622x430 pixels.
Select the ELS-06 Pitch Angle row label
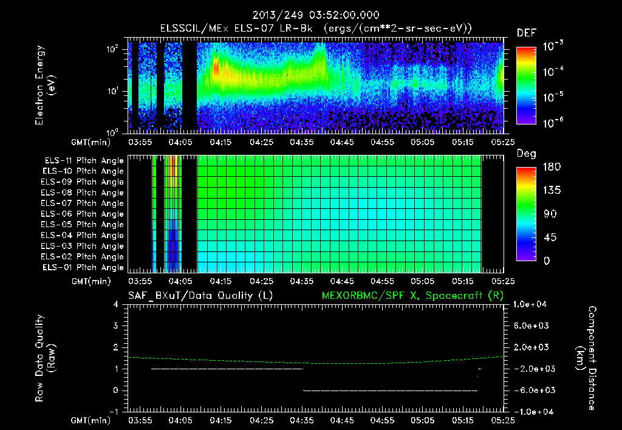[x=83, y=214]
